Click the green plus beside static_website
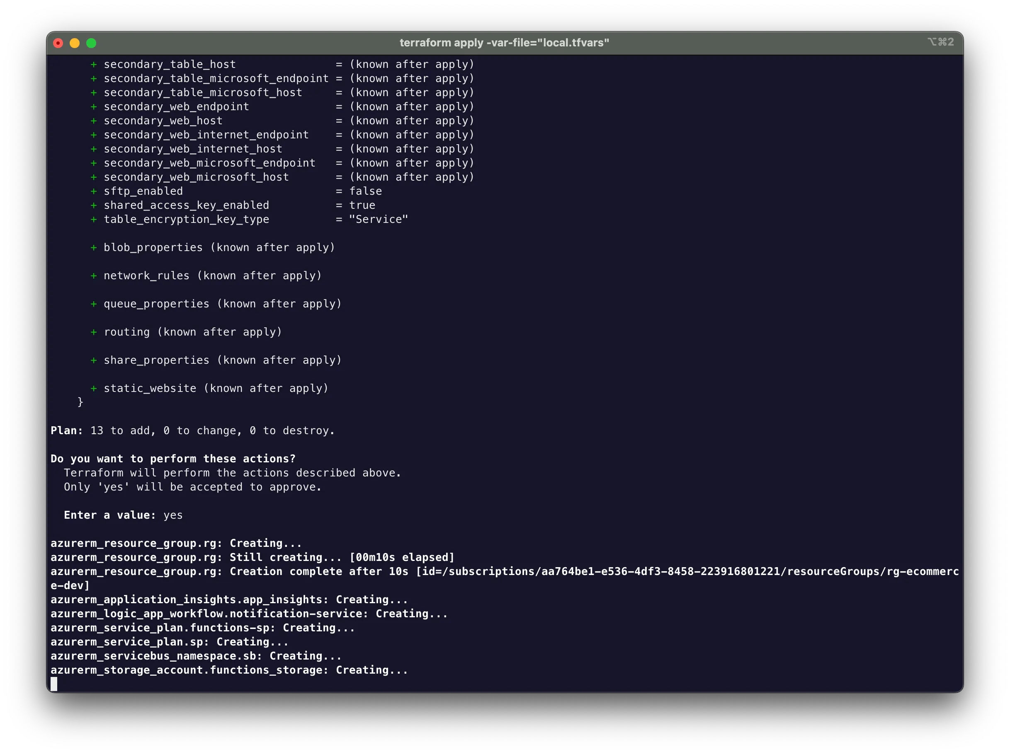 [x=94, y=389]
